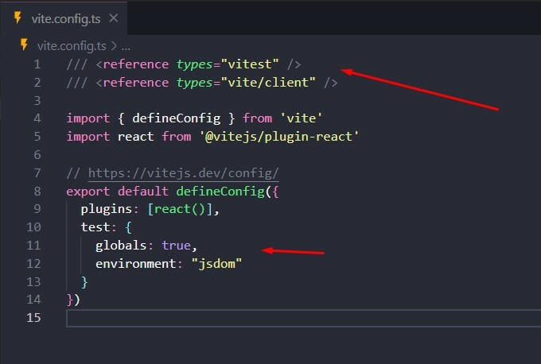Click line number 10 in gutter
541x364 pixels.
[x=33, y=227]
